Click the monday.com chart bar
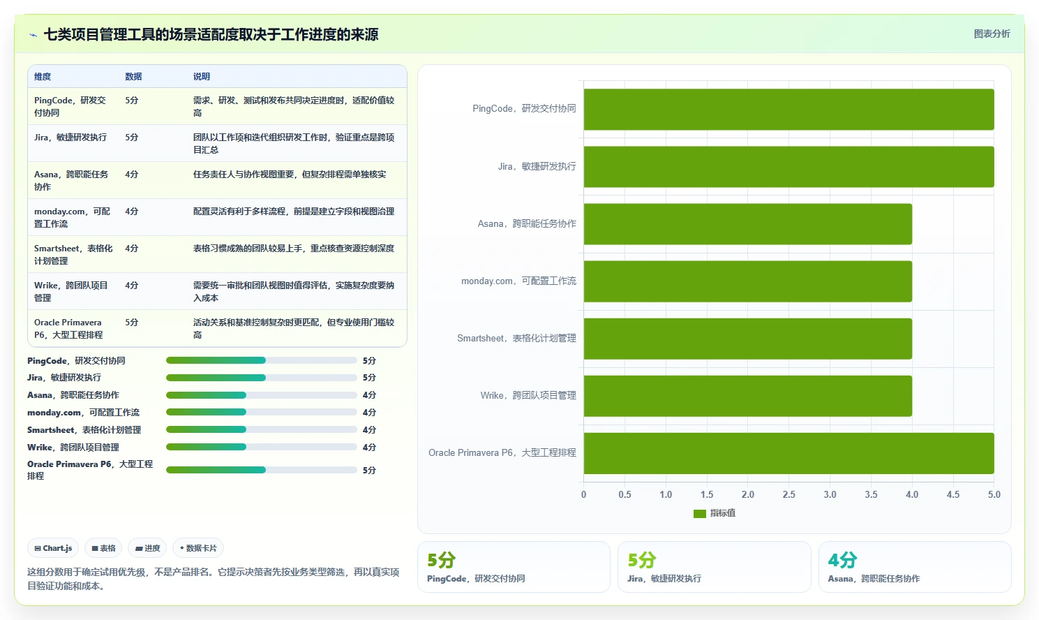 tap(748, 281)
